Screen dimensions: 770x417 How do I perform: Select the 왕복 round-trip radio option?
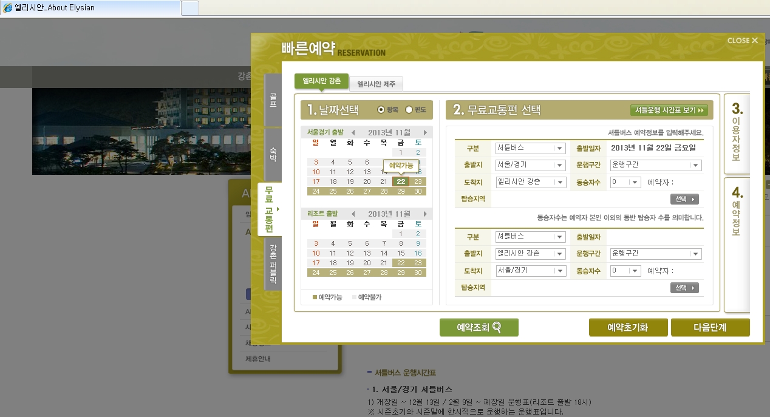381,110
